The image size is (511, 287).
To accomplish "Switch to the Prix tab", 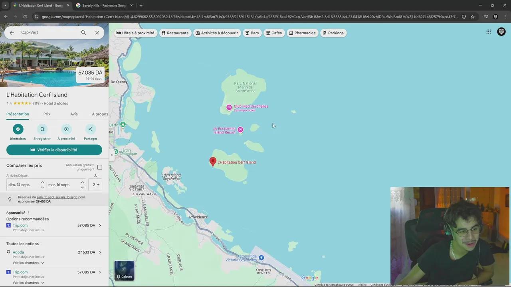I will pyautogui.click(x=47, y=114).
